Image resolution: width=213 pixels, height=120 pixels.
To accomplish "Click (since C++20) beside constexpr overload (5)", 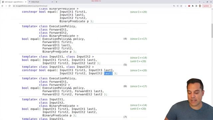I will pos(138,70).
